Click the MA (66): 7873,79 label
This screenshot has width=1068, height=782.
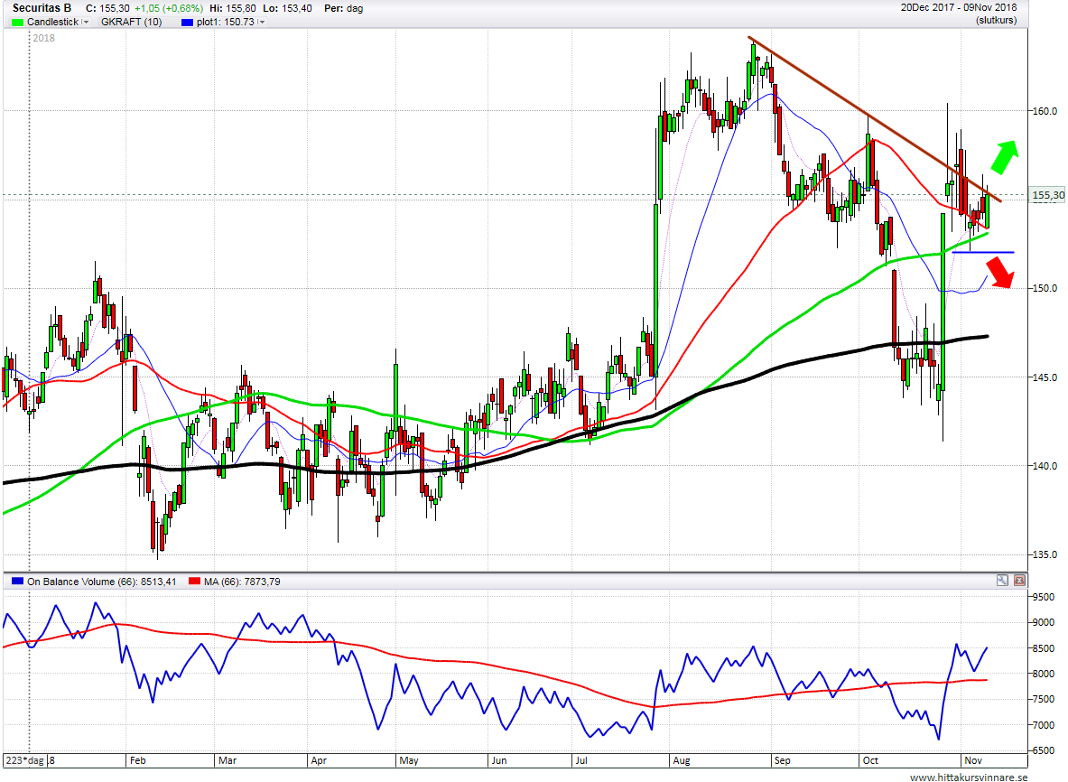[x=242, y=581]
